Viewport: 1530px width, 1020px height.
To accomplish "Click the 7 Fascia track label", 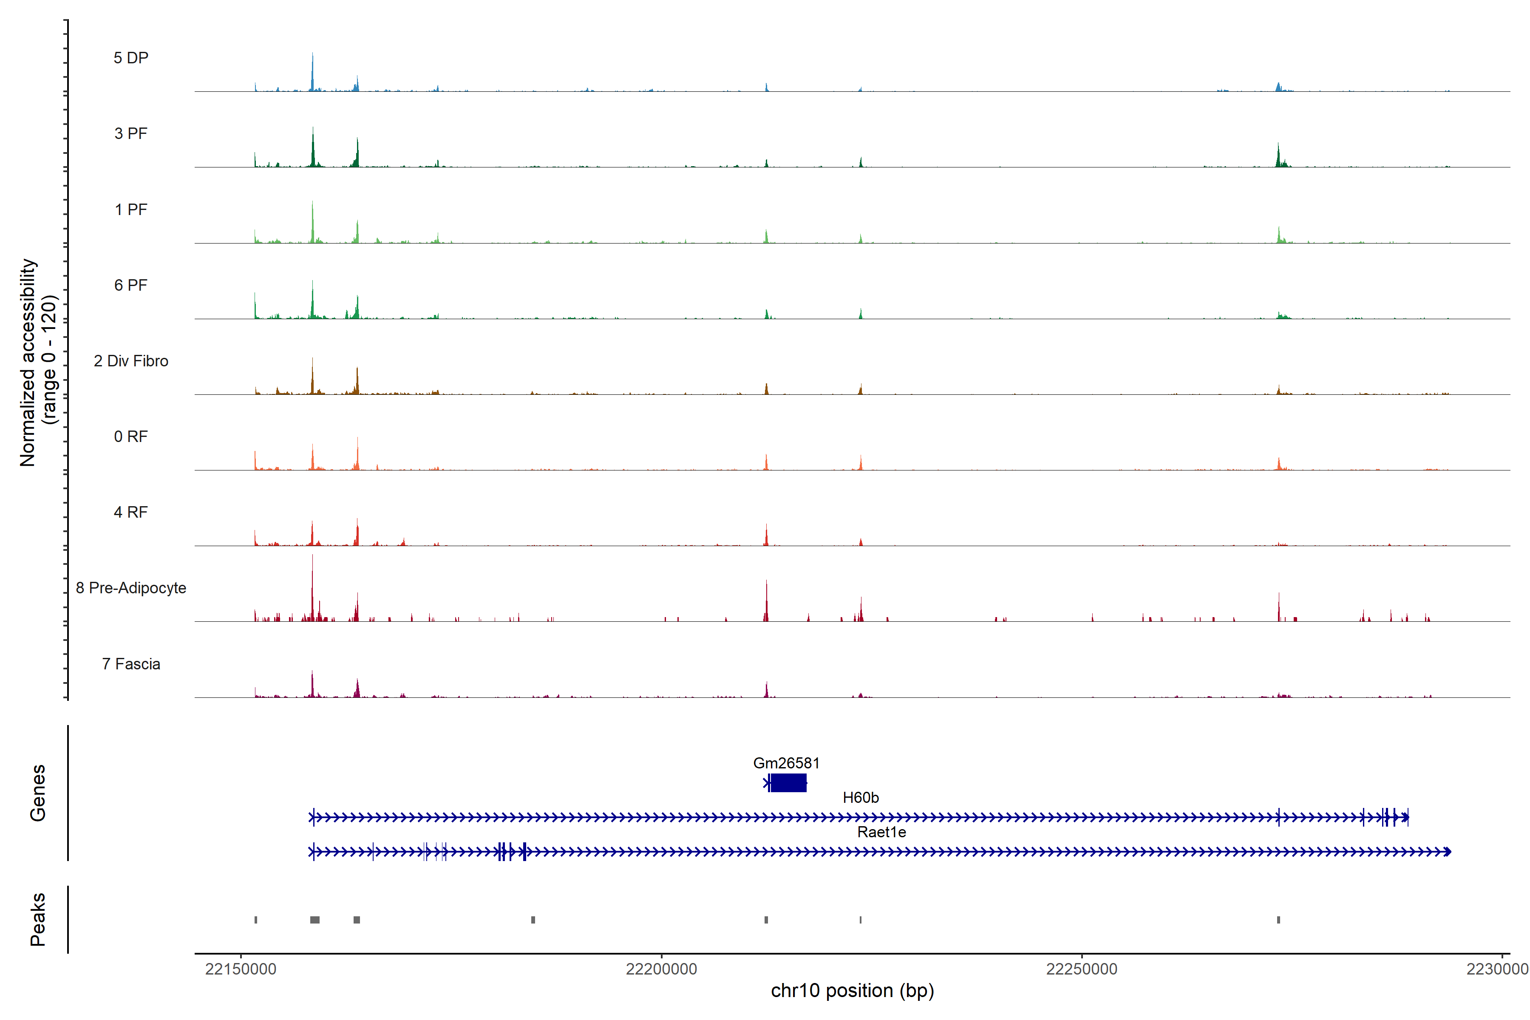I will click(131, 663).
